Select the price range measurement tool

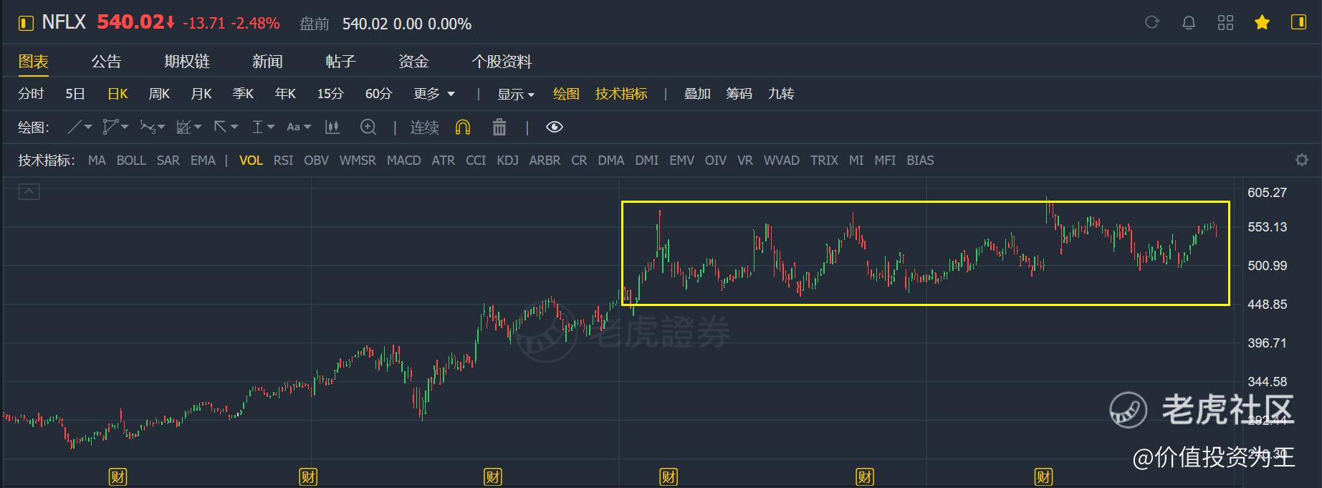click(x=262, y=128)
